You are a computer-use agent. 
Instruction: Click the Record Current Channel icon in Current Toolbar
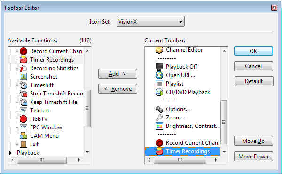159,142
